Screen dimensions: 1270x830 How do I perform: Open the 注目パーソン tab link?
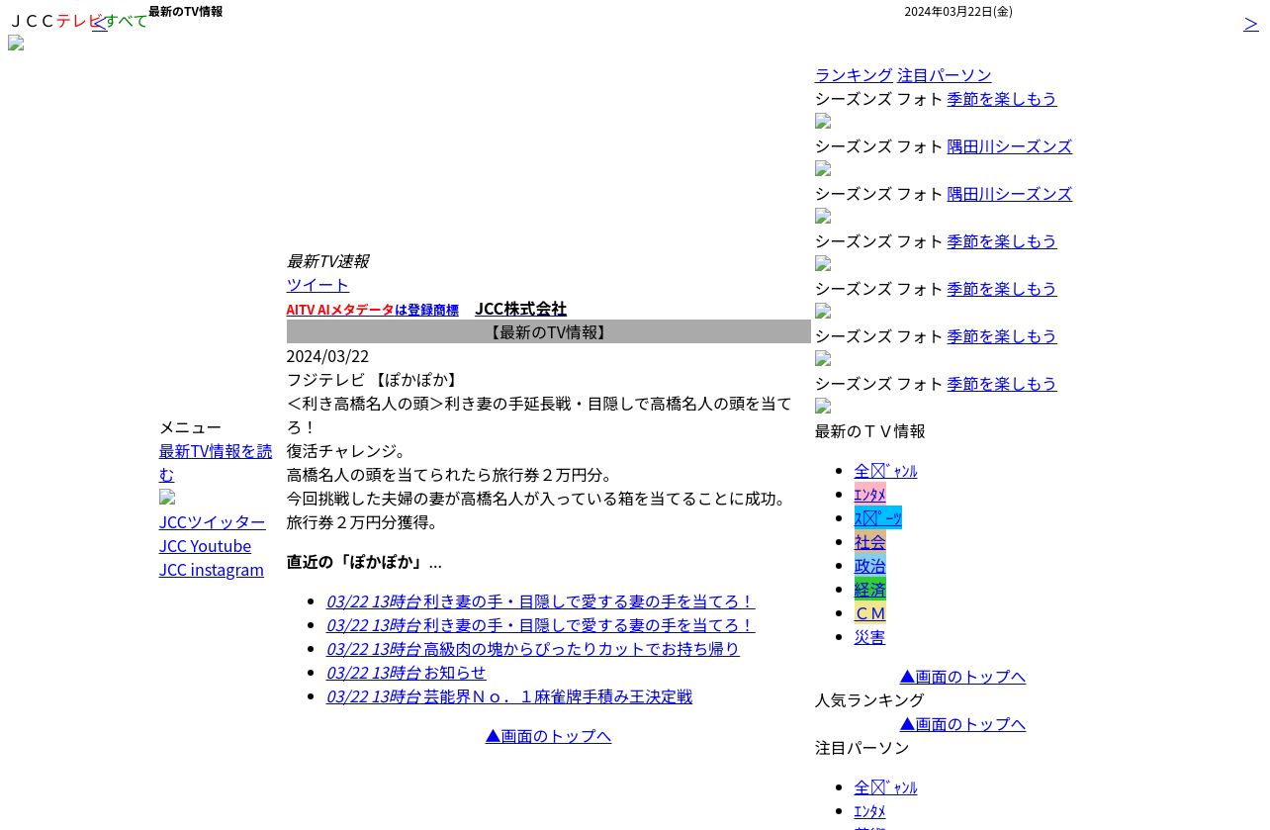tap(944, 75)
